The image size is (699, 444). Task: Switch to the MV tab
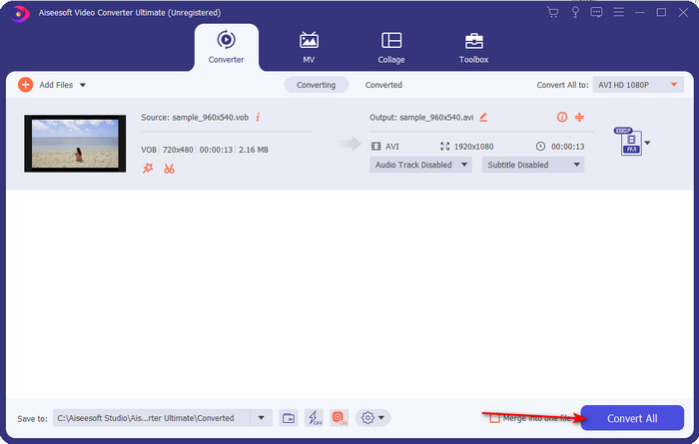tap(309, 48)
